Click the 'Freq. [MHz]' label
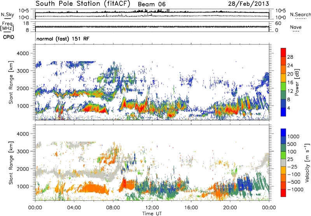This screenshot has height=216, width=311. (x=7, y=27)
